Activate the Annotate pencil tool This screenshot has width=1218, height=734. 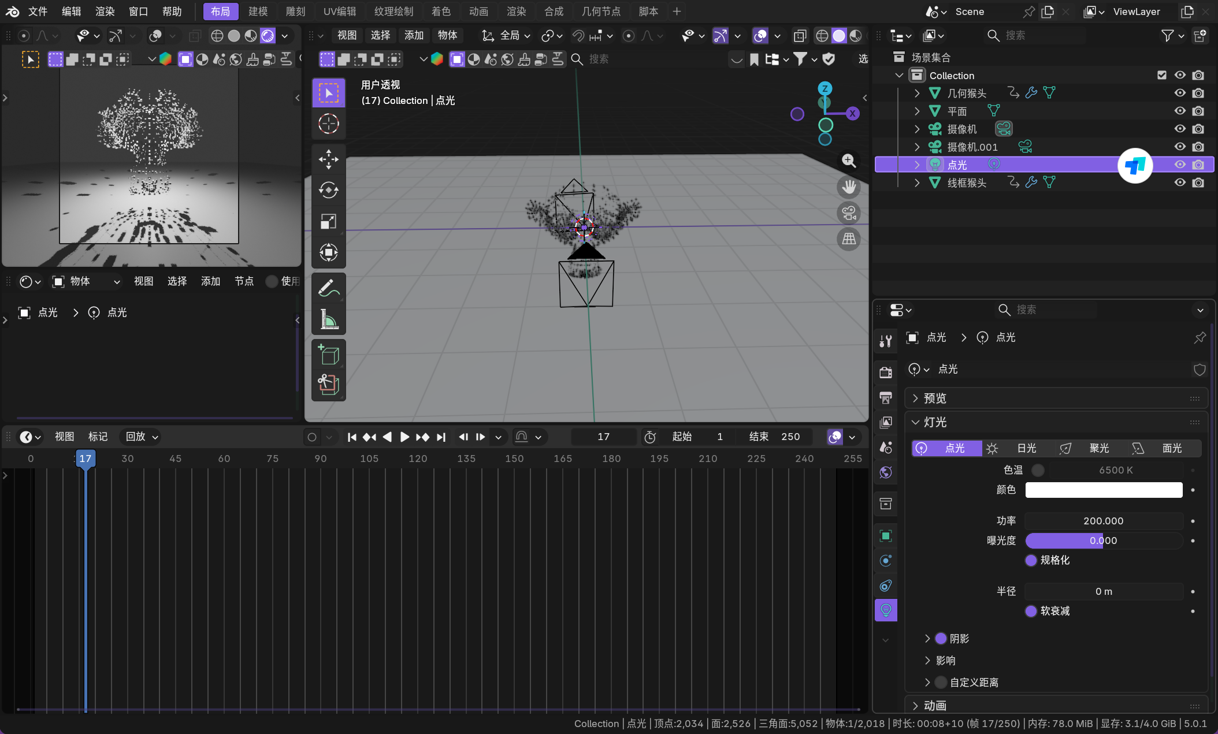tap(328, 288)
